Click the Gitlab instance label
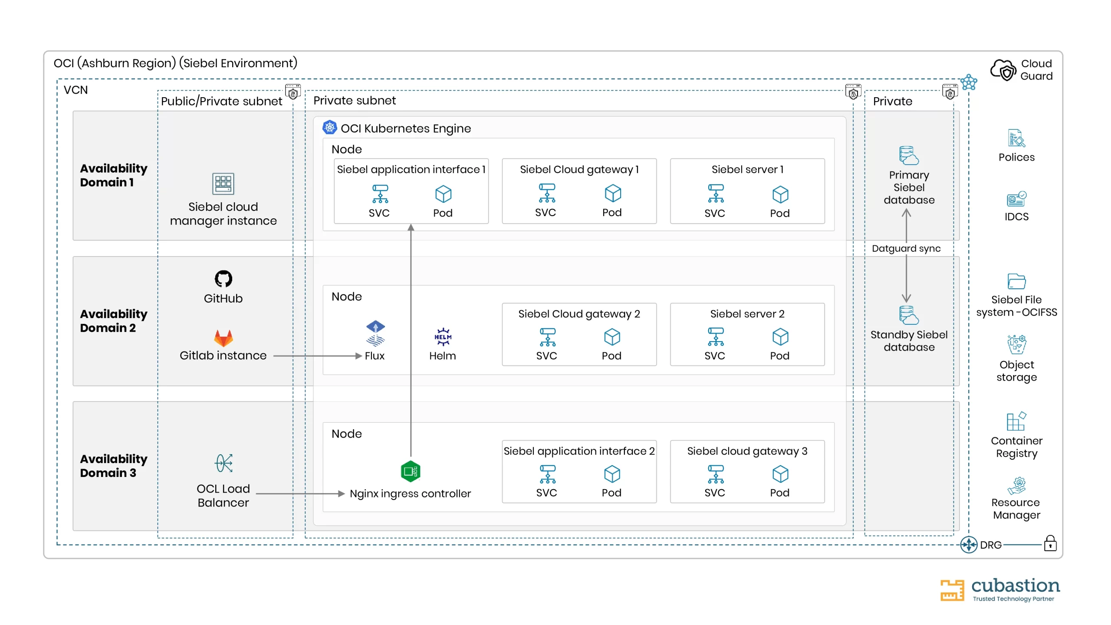The width and height of the screenshot is (1111, 625). pyautogui.click(x=223, y=355)
